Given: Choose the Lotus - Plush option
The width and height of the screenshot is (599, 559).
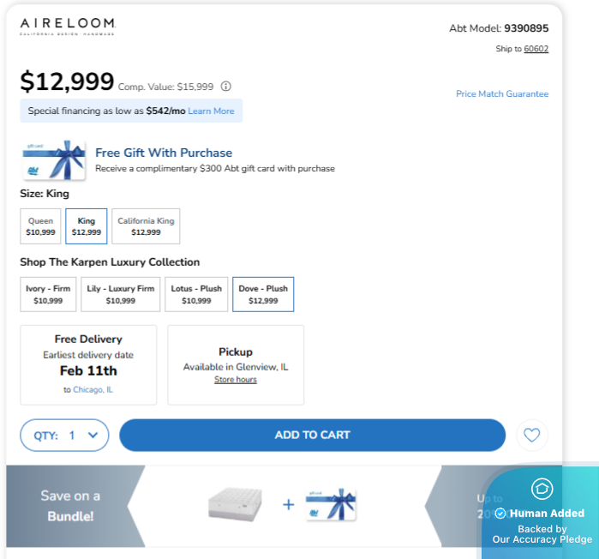Looking at the screenshot, I should point(196,294).
